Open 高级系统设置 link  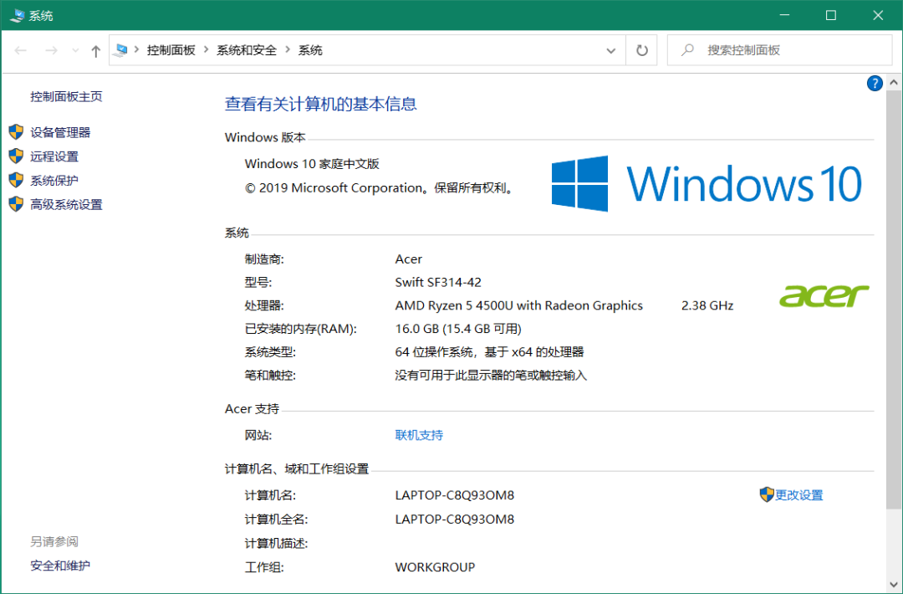tap(66, 204)
